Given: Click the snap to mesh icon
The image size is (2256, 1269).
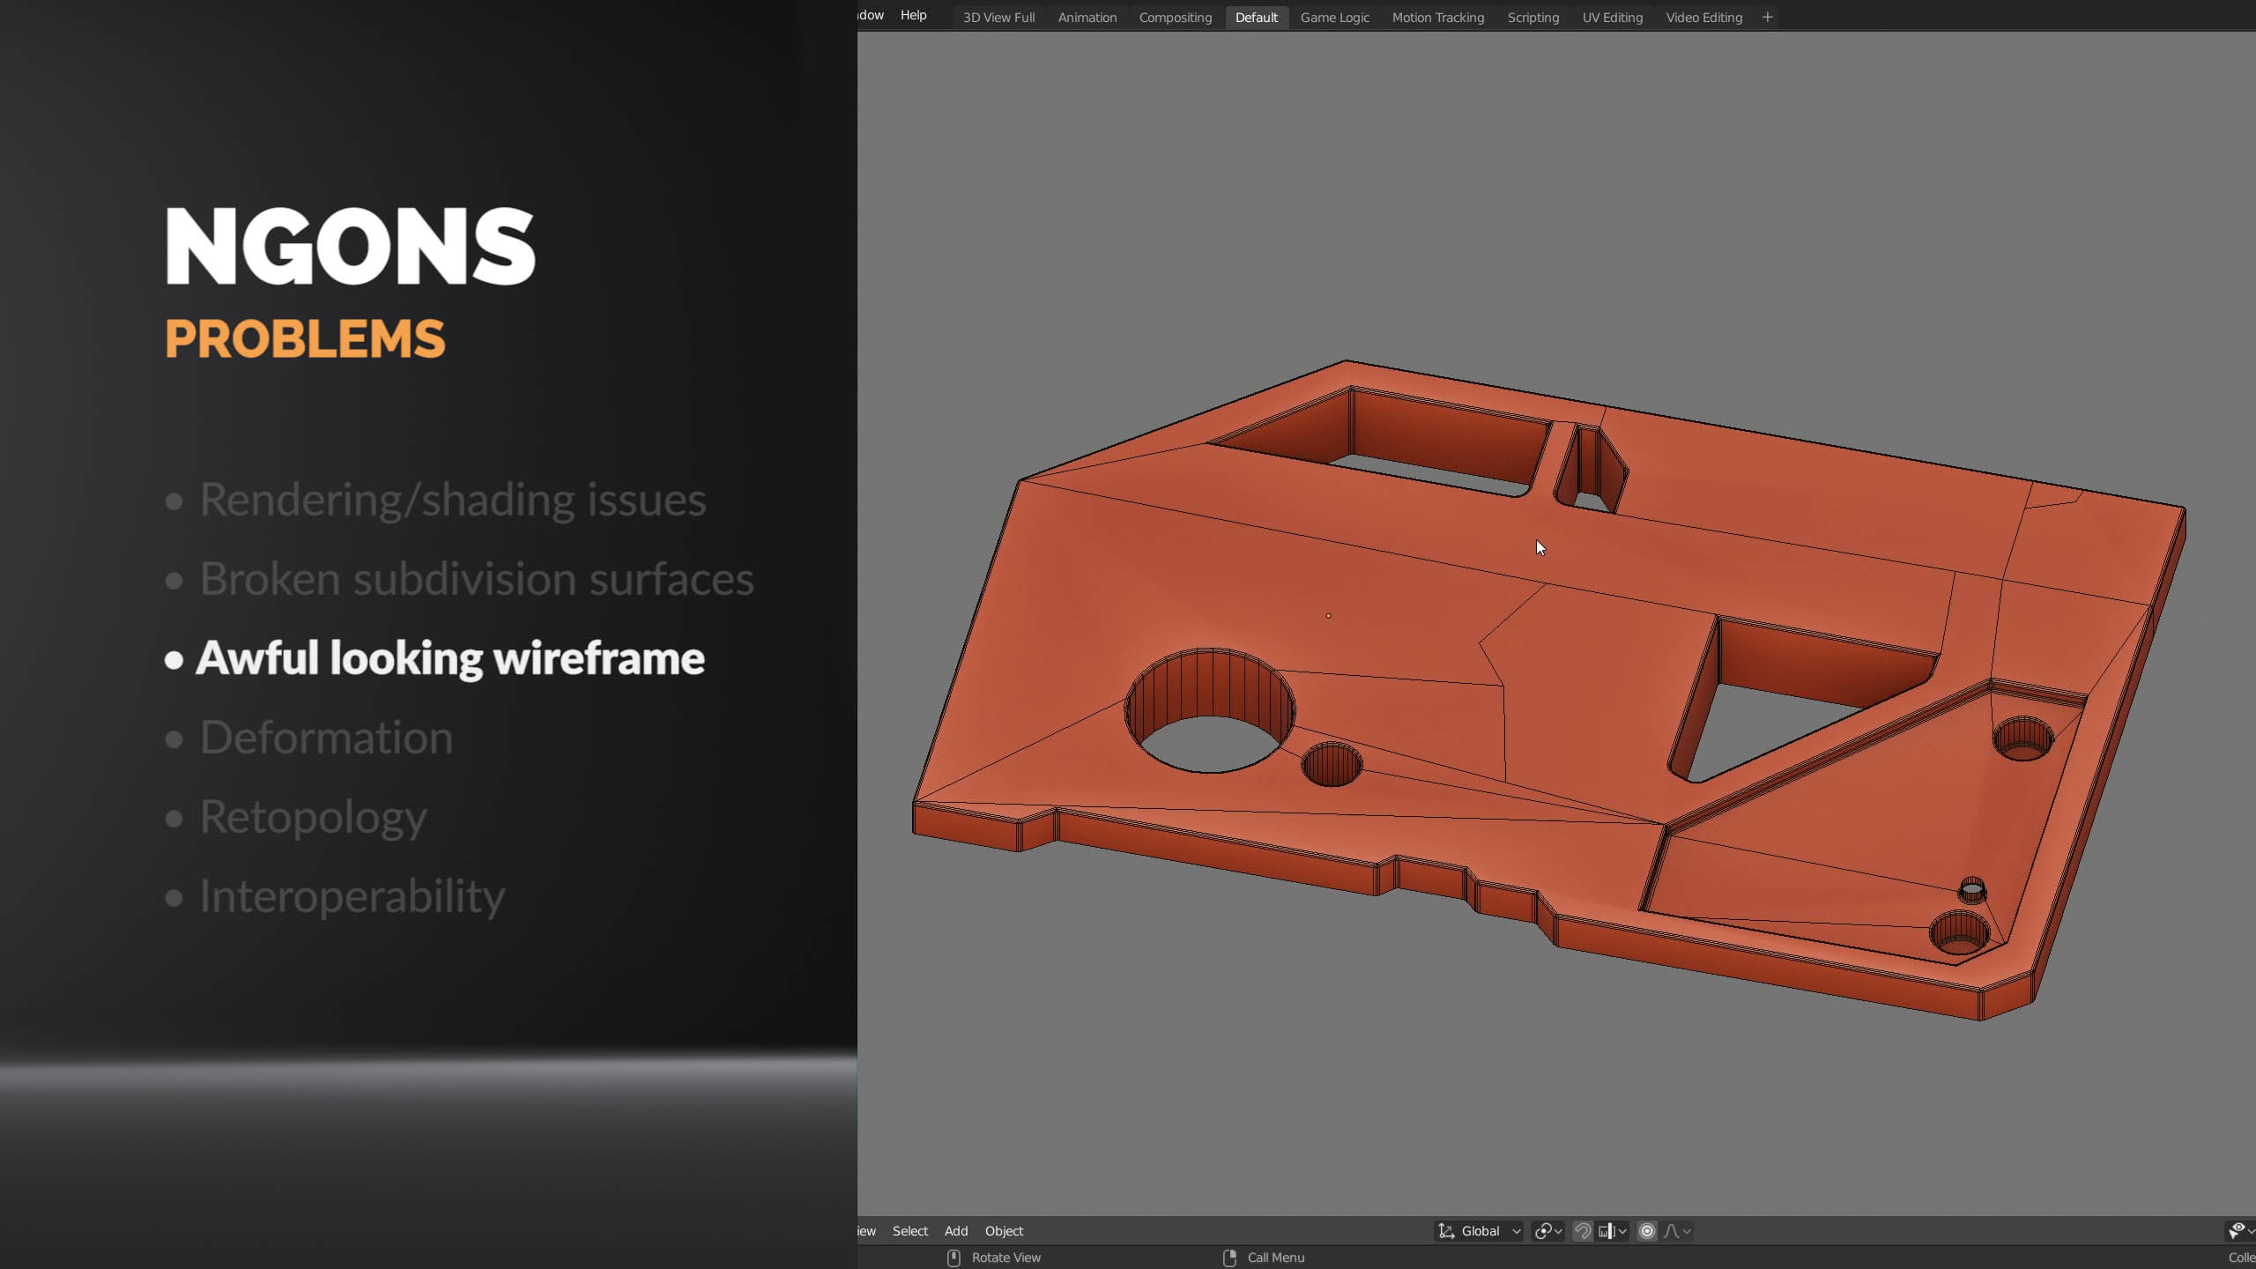Looking at the screenshot, I should [x=1582, y=1230].
